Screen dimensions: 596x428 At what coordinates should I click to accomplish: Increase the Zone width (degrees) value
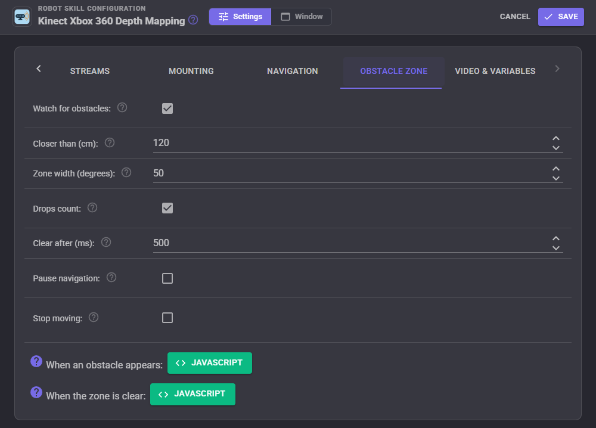pos(556,169)
